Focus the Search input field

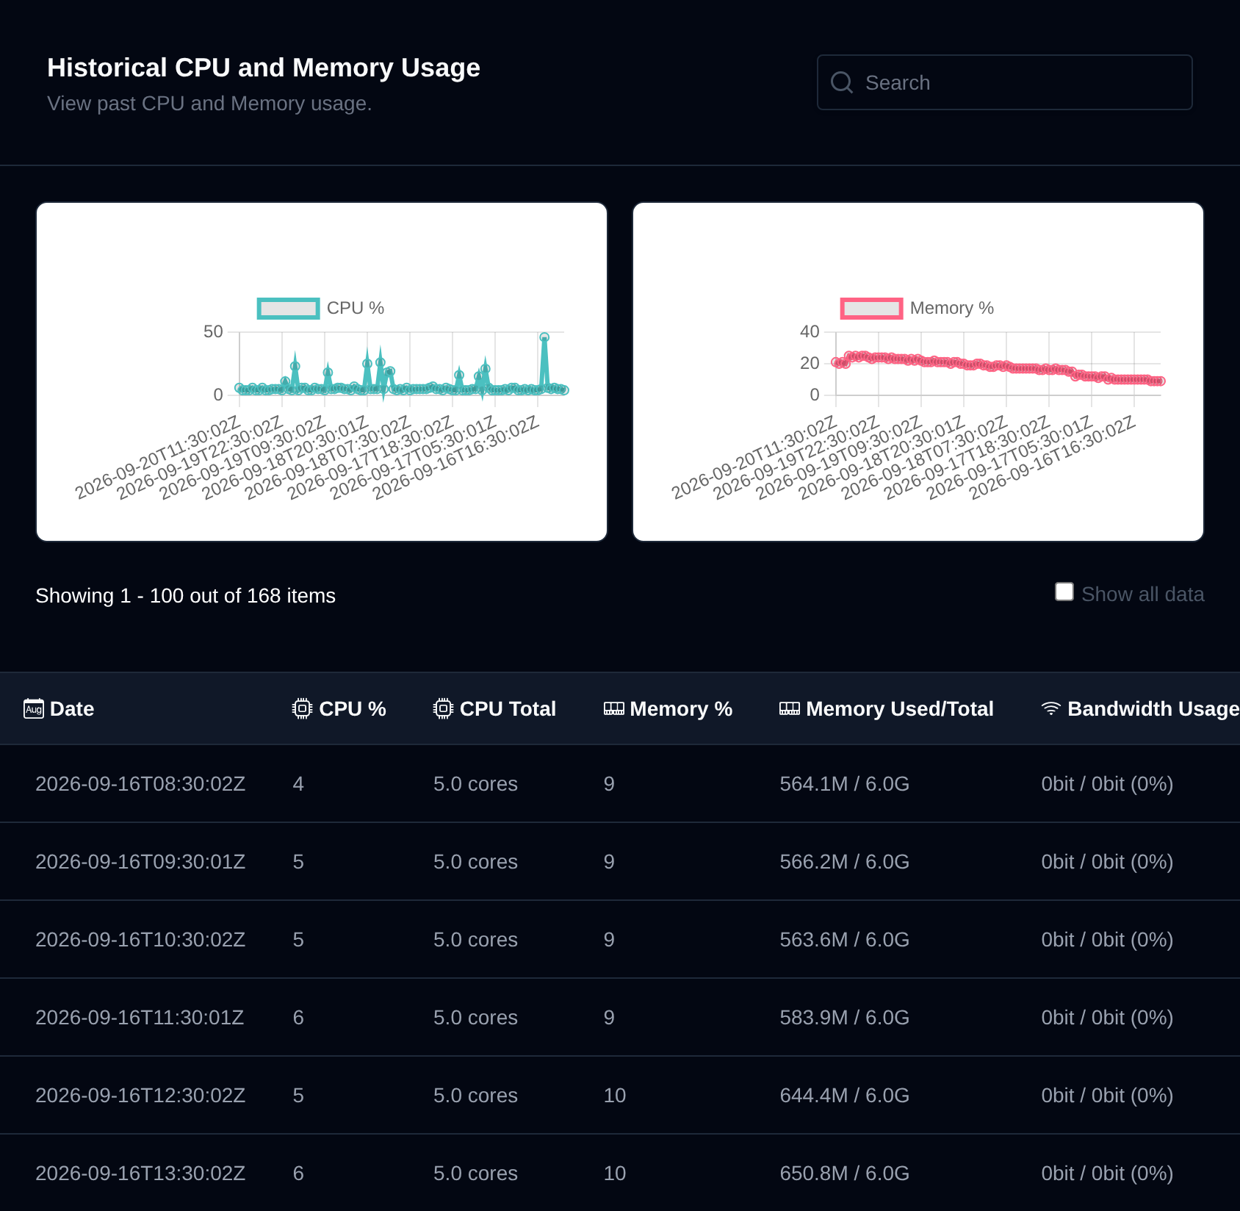[1005, 82]
